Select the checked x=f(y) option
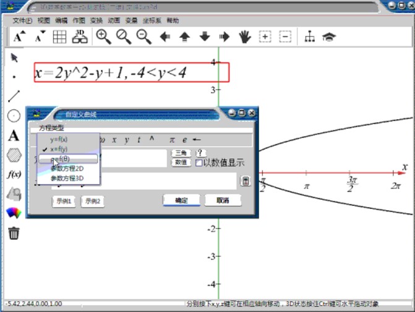 click(x=59, y=149)
